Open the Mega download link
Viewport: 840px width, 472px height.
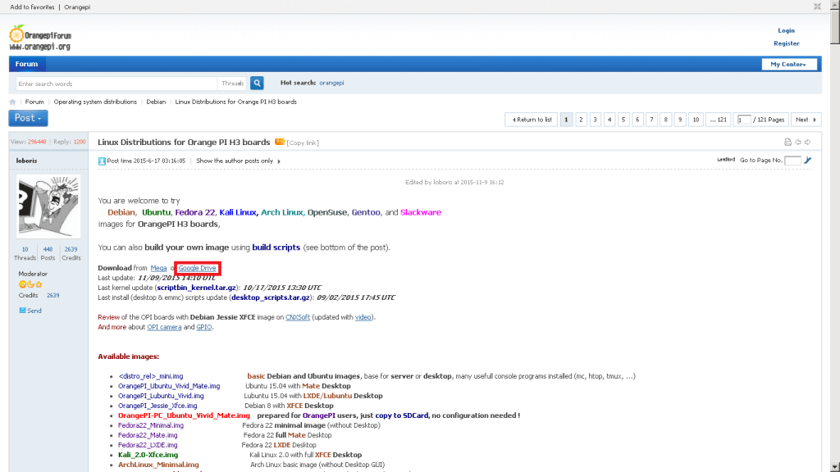click(158, 268)
